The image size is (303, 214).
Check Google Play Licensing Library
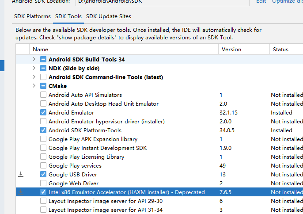[43, 157]
